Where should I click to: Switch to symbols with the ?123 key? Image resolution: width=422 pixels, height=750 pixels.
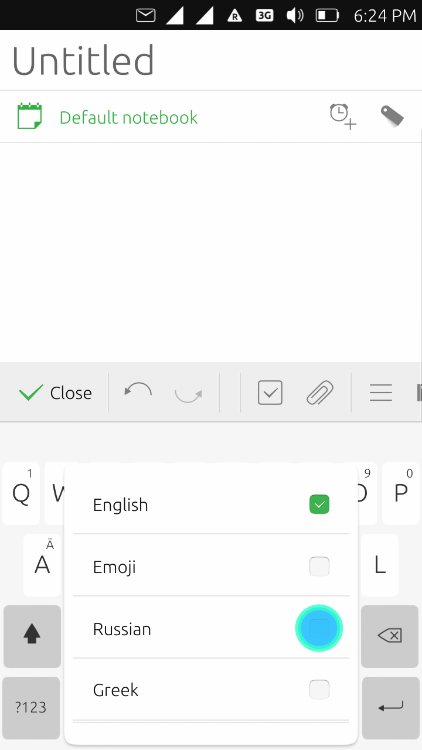point(30,708)
